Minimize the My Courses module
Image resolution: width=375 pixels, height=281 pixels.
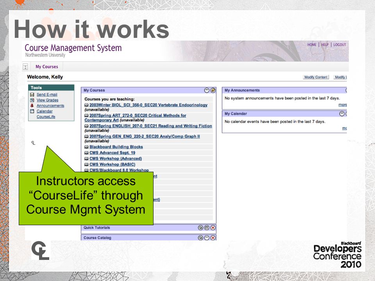click(x=207, y=90)
